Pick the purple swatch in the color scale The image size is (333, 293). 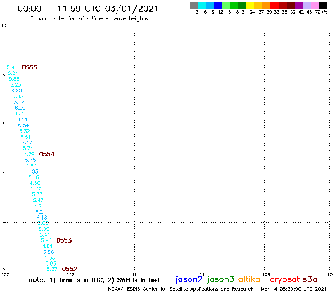tap(299, 5)
